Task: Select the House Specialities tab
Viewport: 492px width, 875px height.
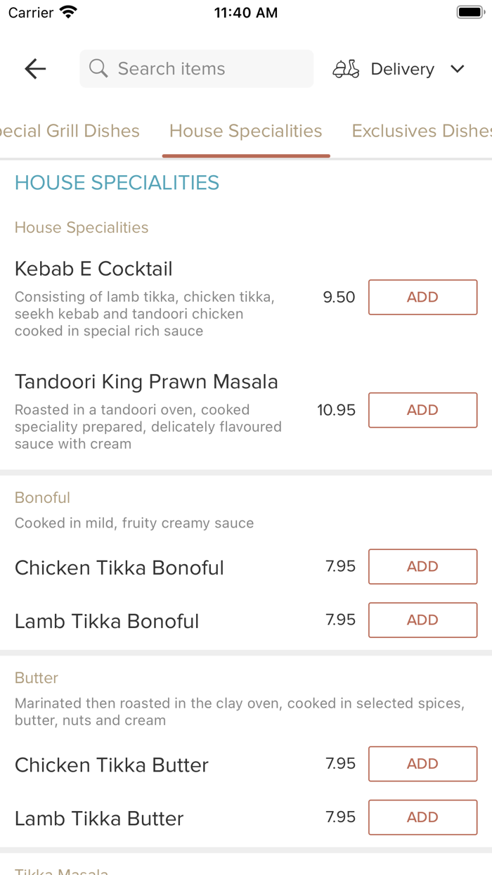Action: 245,131
